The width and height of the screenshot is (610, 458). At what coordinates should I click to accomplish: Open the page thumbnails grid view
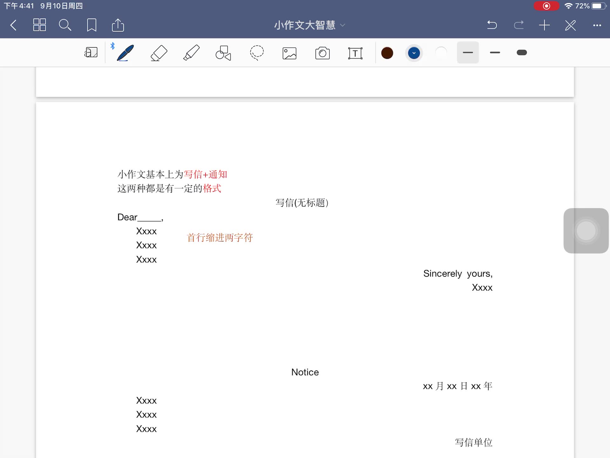pos(39,25)
